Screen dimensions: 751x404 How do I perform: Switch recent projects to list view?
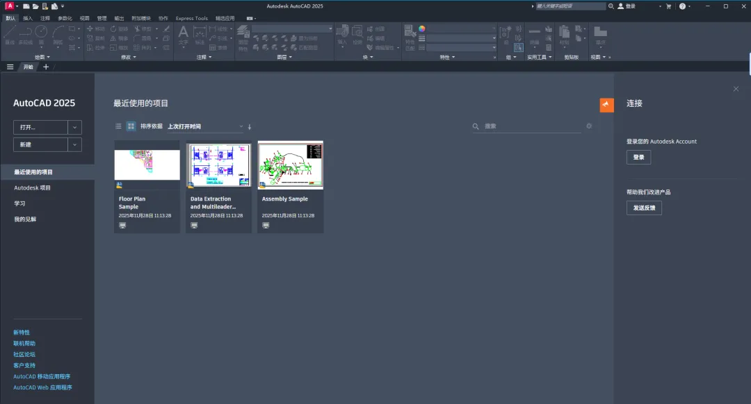click(x=118, y=126)
